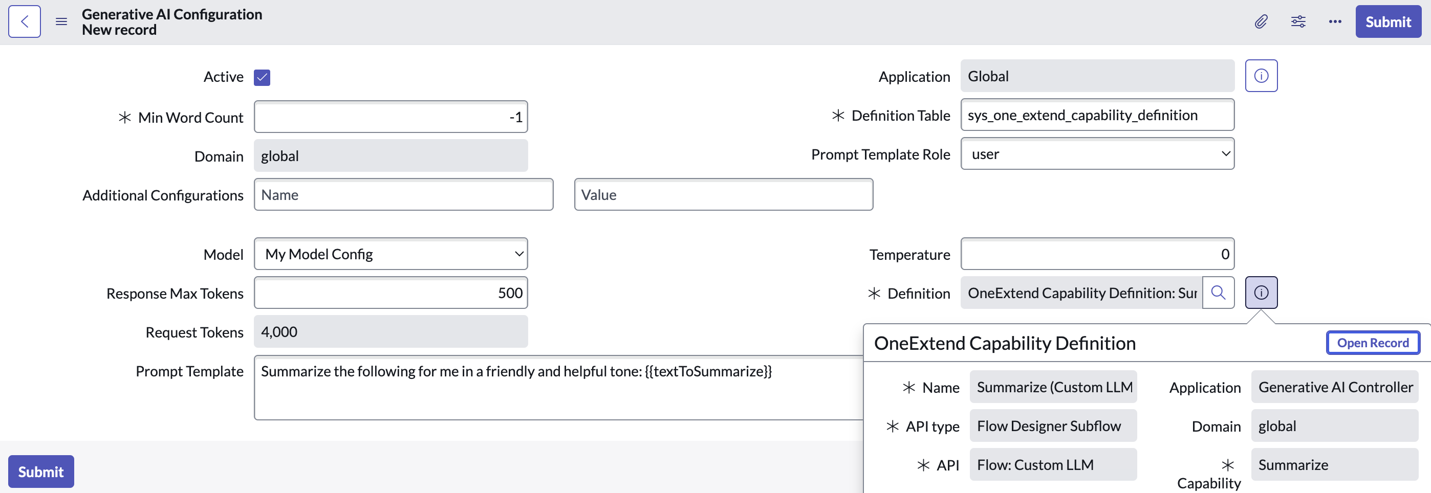Viewport: 1431px width, 493px height.
Task: Click the 'Active' field label
Action: point(223,77)
